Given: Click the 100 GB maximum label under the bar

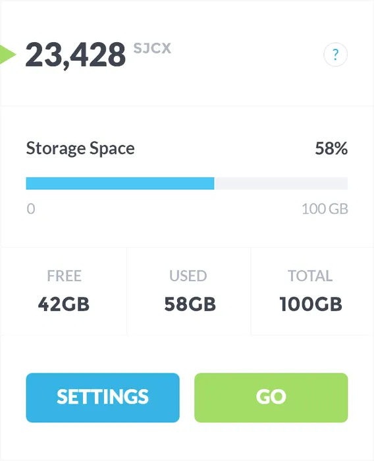Looking at the screenshot, I should [x=325, y=209].
